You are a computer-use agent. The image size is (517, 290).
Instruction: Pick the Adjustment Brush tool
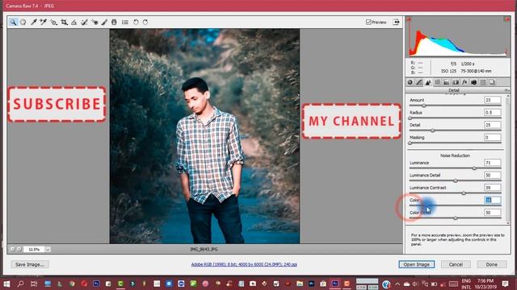[104, 22]
